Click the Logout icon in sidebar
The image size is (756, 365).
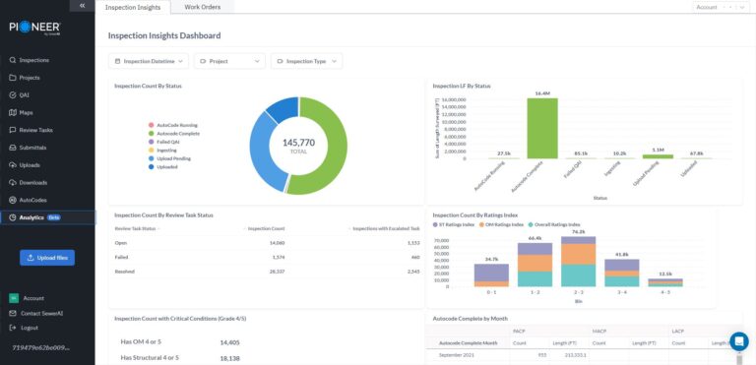tap(13, 328)
